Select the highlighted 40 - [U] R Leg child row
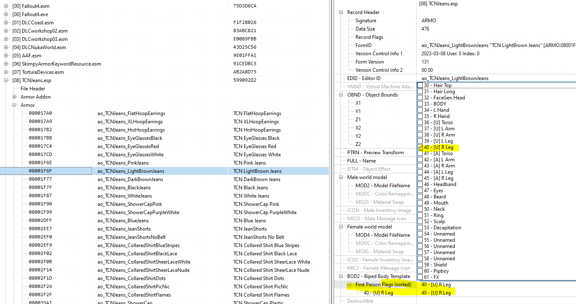576x304 pixels. click(378, 293)
